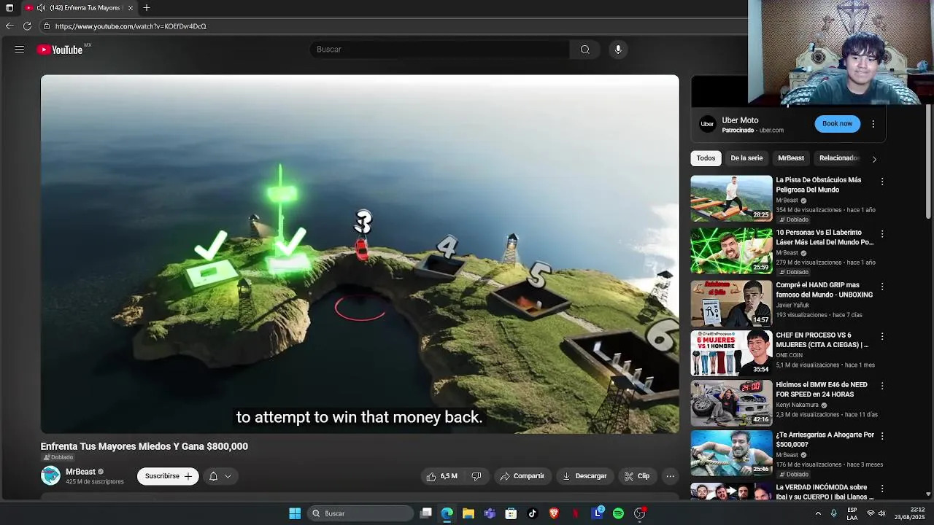Open the Windows Start menu
This screenshot has width=934, height=525.
295,513
